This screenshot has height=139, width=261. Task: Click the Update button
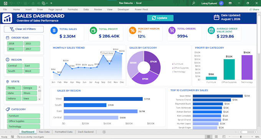coord(160,18)
